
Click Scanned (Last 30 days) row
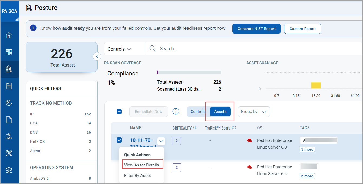pyautogui.click(x=189, y=89)
